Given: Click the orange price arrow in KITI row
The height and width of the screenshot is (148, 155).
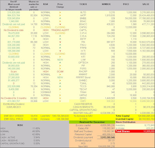Looking at the screenshot, I should pyautogui.click(x=60, y=57).
